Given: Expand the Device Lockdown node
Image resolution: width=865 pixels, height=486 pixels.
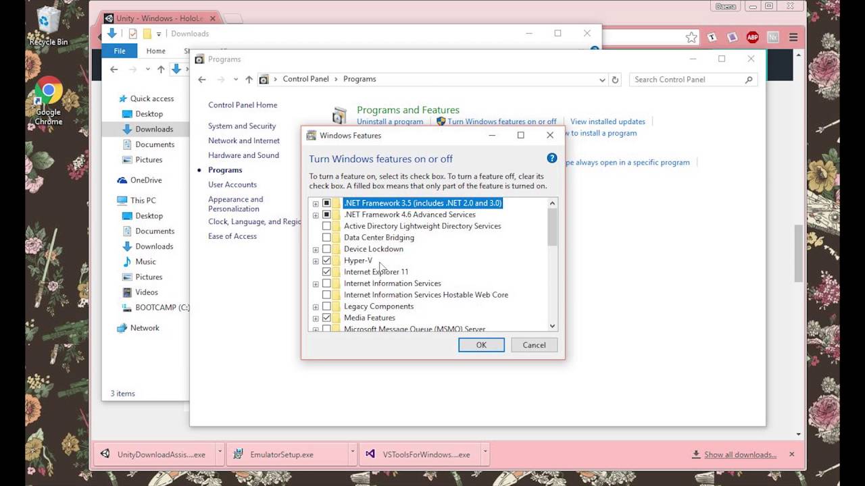Looking at the screenshot, I should point(316,249).
